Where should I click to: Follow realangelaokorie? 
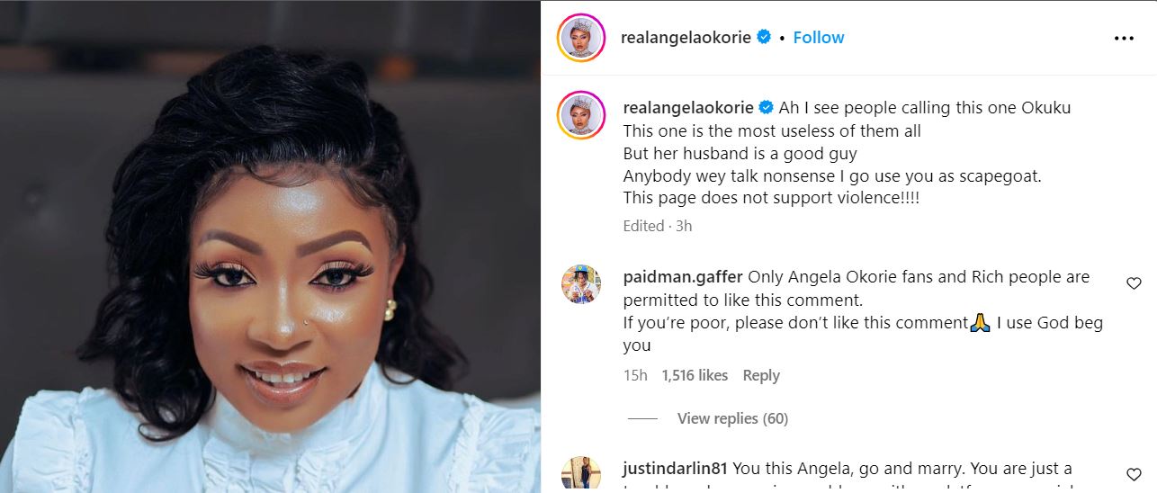point(819,38)
